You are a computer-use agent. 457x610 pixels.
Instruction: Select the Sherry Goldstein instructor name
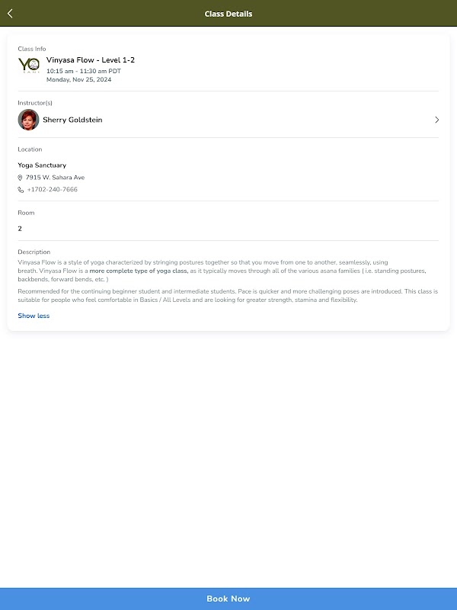tap(72, 120)
